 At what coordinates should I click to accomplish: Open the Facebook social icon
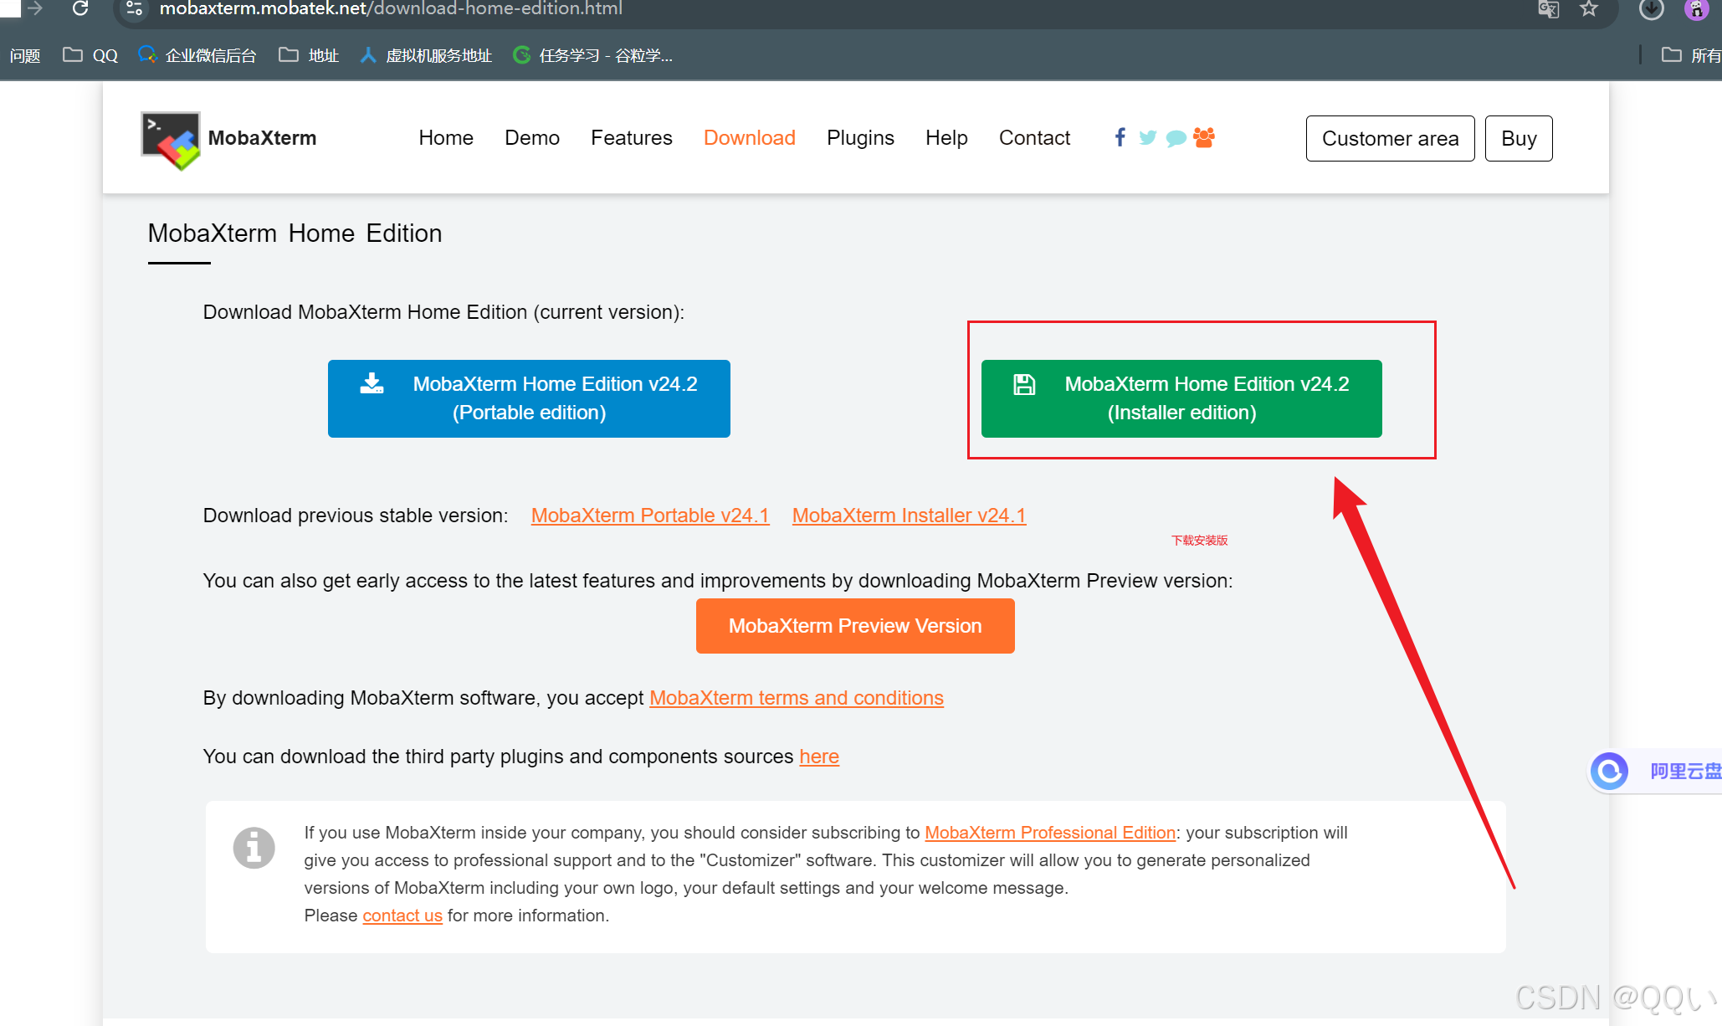[1120, 137]
